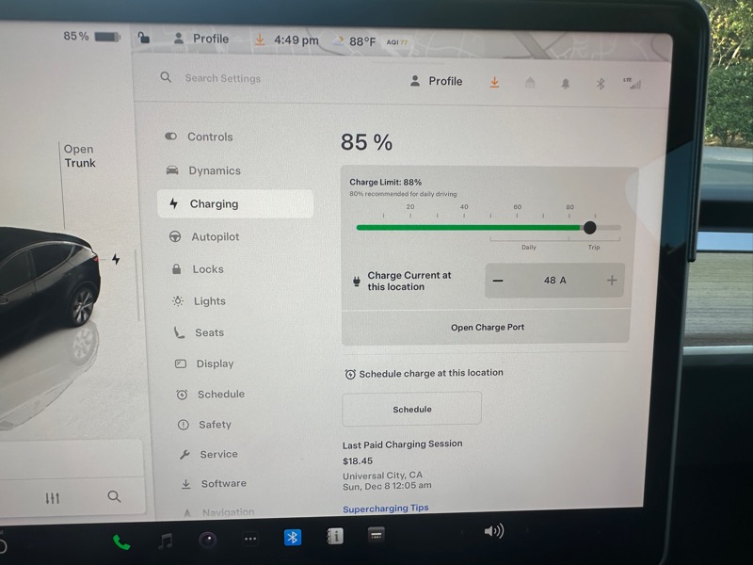This screenshot has height=565, width=753.
Task: Tap the charge port lightning icon by car
Action: point(116,259)
